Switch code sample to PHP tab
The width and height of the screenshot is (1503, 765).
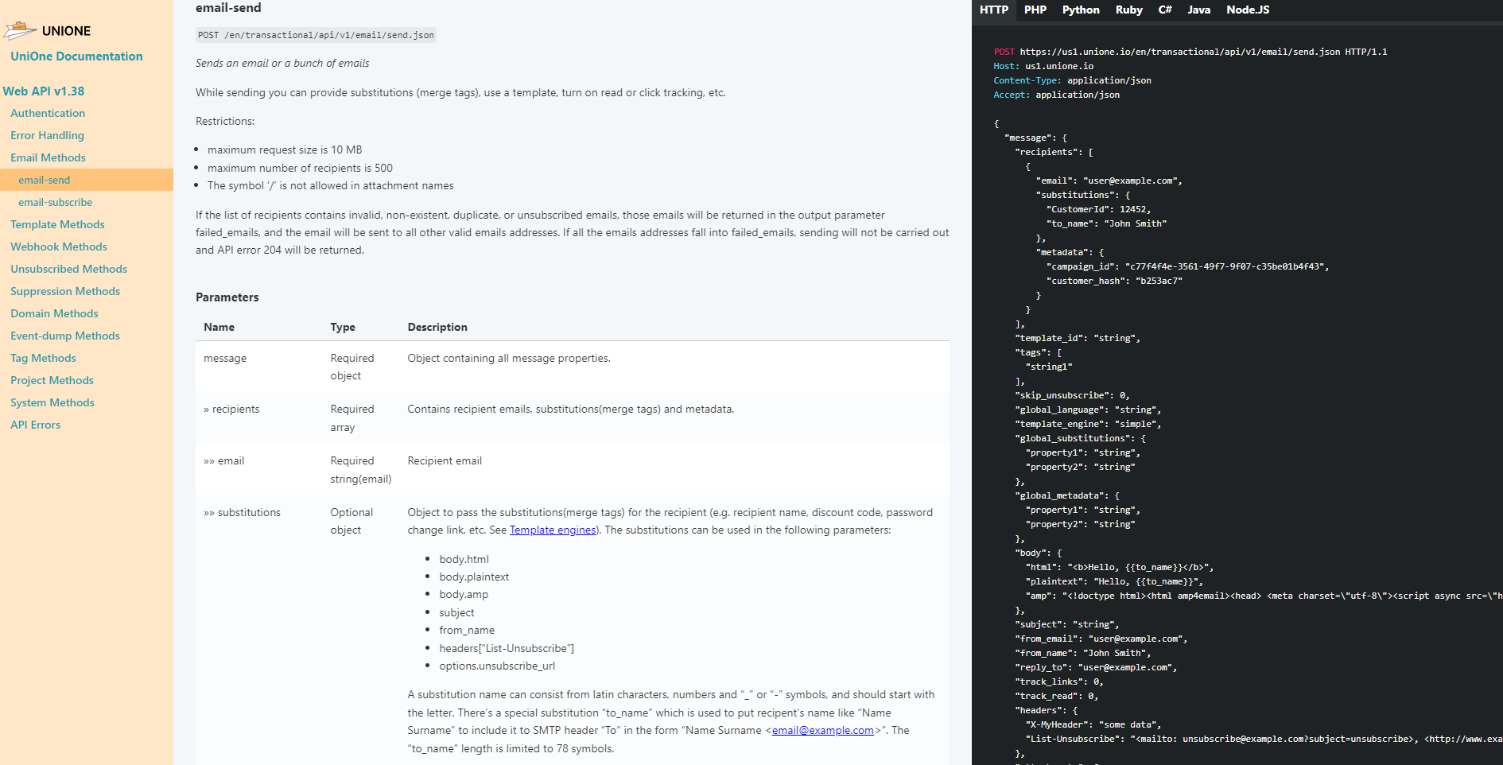tap(1035, 10)
